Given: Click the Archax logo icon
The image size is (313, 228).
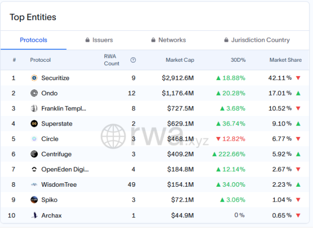Looking at the screenshot, I should pos(34,215).
